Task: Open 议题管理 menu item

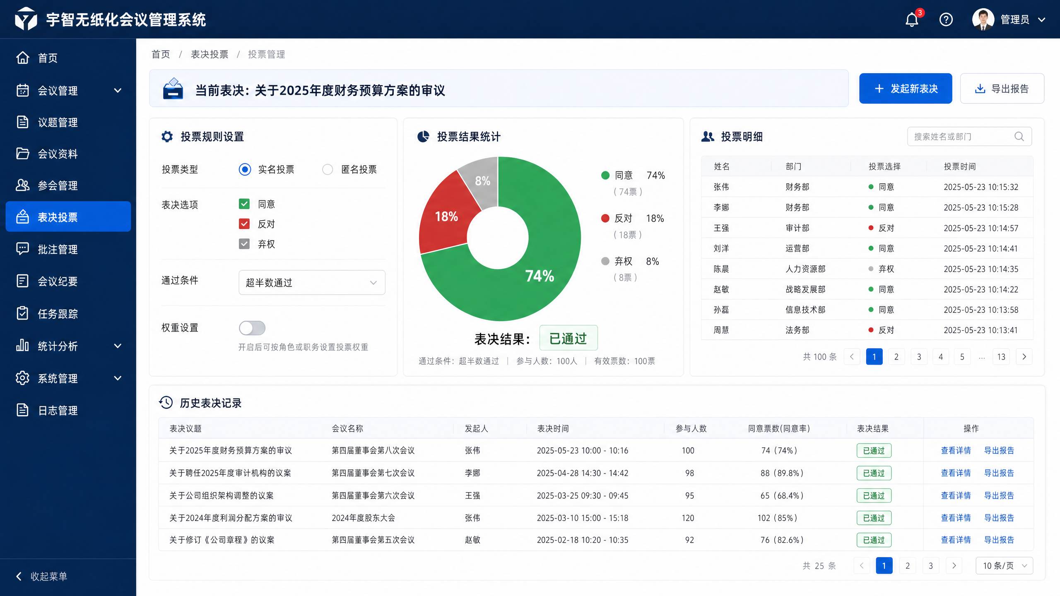Action: [68, 122]
